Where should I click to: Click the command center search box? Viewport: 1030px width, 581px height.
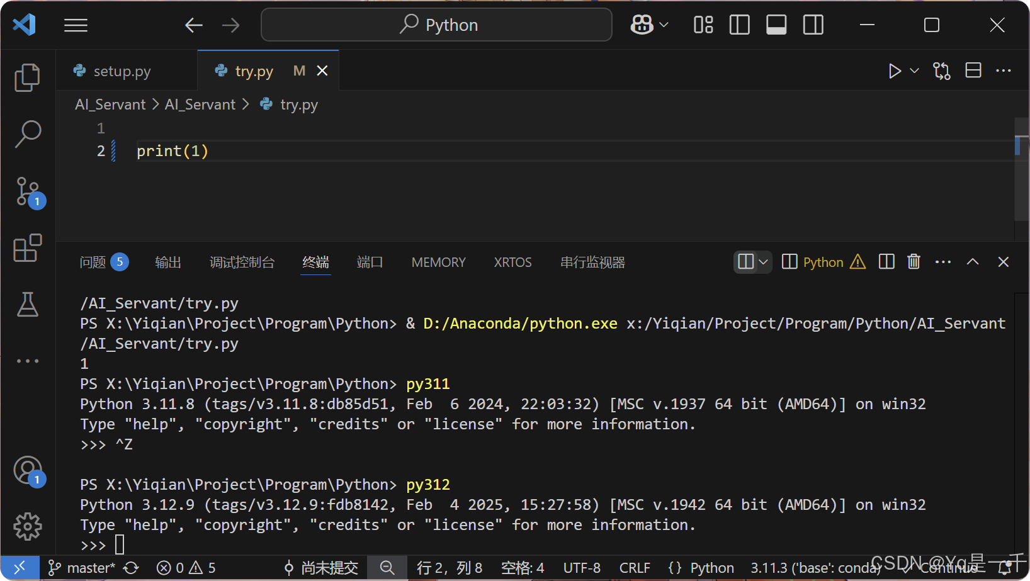pos(436,25)
